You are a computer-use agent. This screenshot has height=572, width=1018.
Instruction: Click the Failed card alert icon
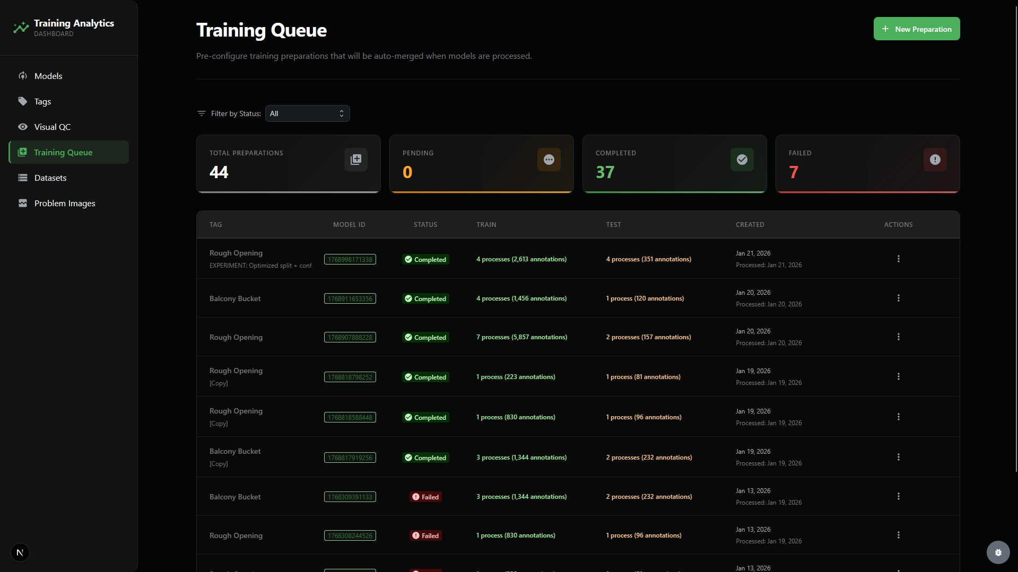tap(935, 160)
